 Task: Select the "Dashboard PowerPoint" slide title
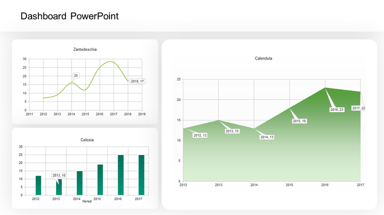point(69,16)
